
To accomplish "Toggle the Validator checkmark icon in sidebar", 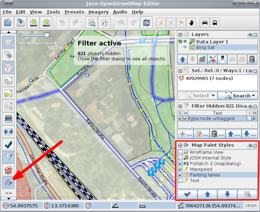I will [x=9, y=143].
